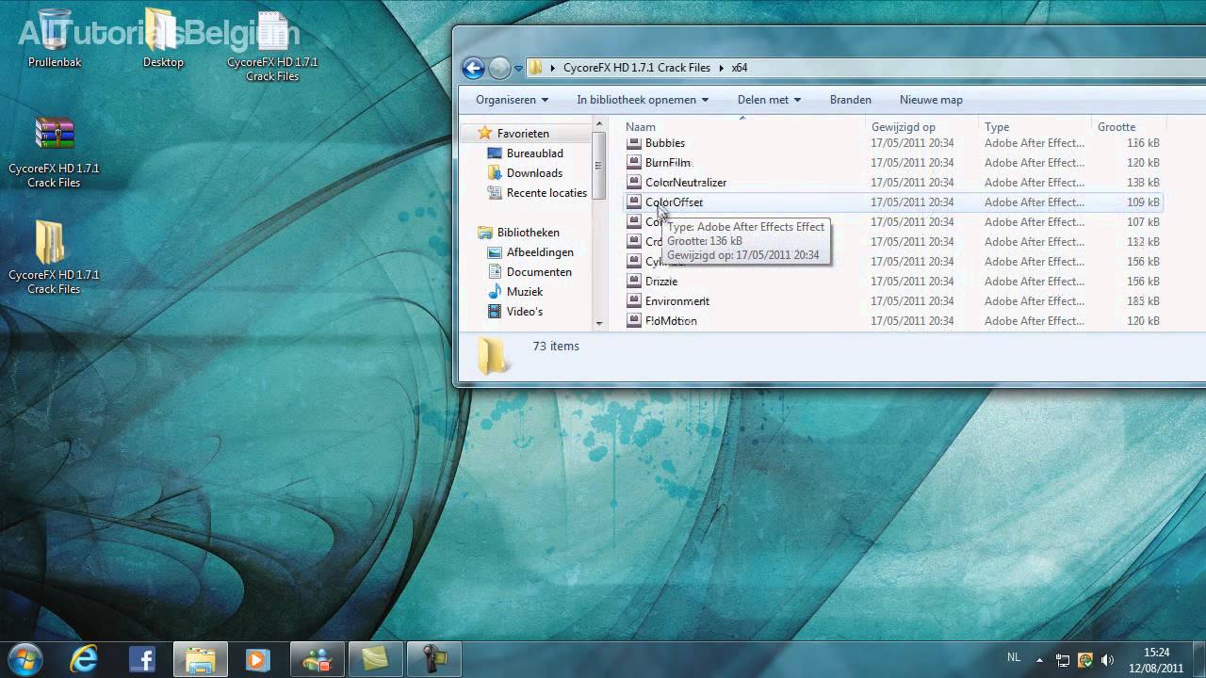Screen dimensions: 1206x678
Task: Select the Drizzle file icon
Action: pyautogui.click(x=634, y=282)
